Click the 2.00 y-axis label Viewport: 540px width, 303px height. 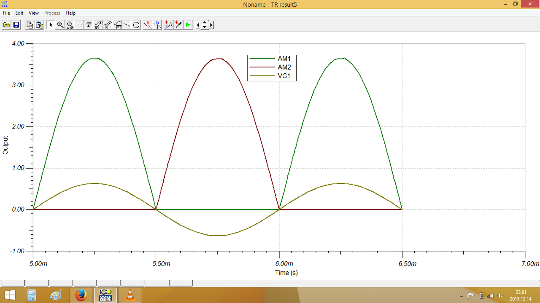19,126
